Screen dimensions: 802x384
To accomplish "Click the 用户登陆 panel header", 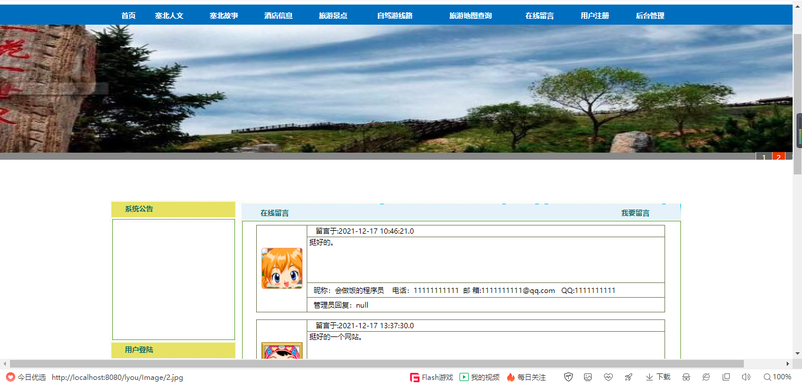I will click(x=173, y=350).
